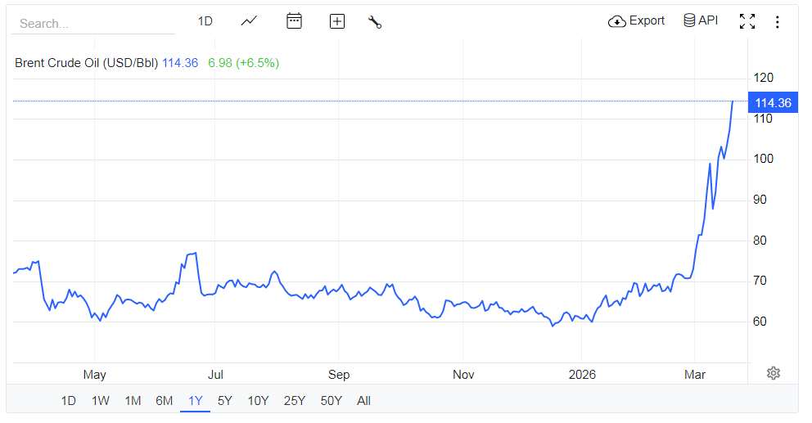Image resolution: width=812 pixels, height=423 pixels.
Task: Choose the 5Y time range
Action: click(x=224, y=401)
